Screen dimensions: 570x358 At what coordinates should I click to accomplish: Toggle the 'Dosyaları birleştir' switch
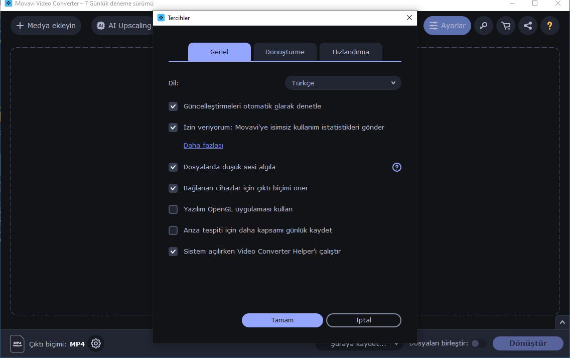478,343
